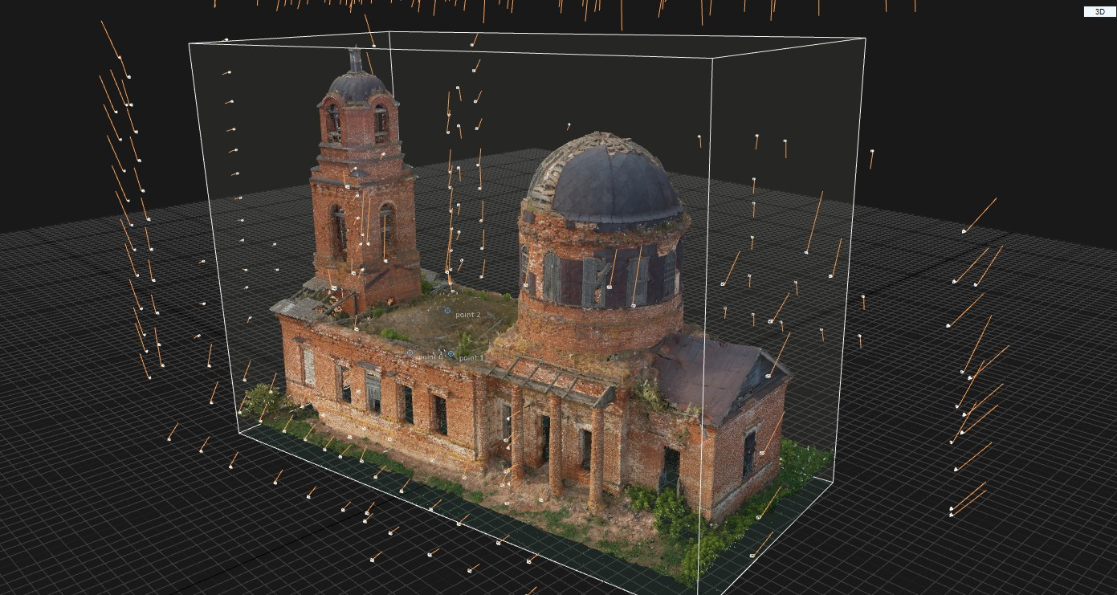
Task: Click the window on the right annex's end wall
Action: (749, 454)
